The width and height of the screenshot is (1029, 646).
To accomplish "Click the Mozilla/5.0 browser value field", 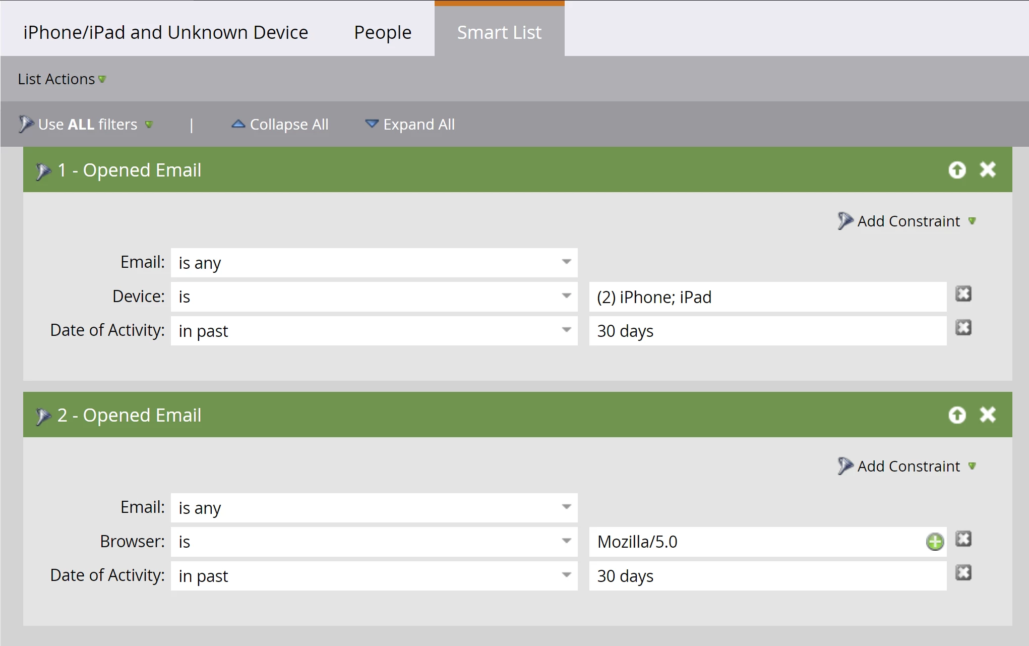I will point(756,542).
